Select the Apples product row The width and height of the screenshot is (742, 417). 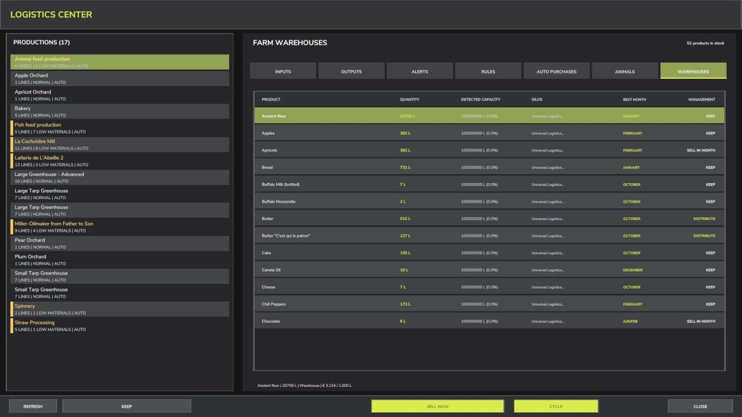pos(489,133)
